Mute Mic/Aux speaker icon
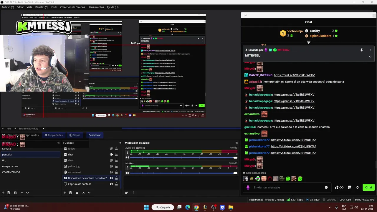The width and height of the screenshot is (377, 212). tap(127, 173)
